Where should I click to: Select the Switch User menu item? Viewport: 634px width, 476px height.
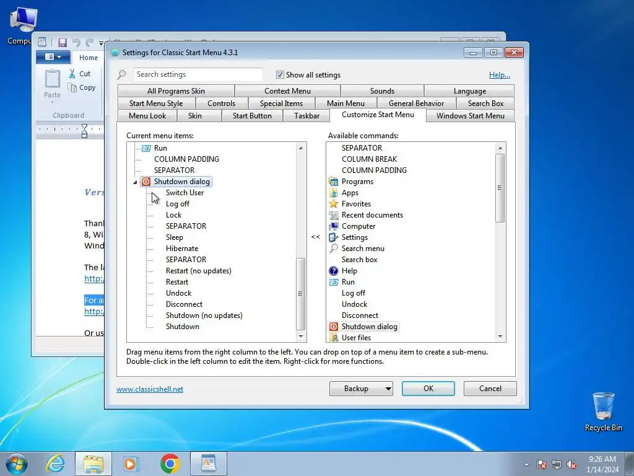click(x=185, y=193)
